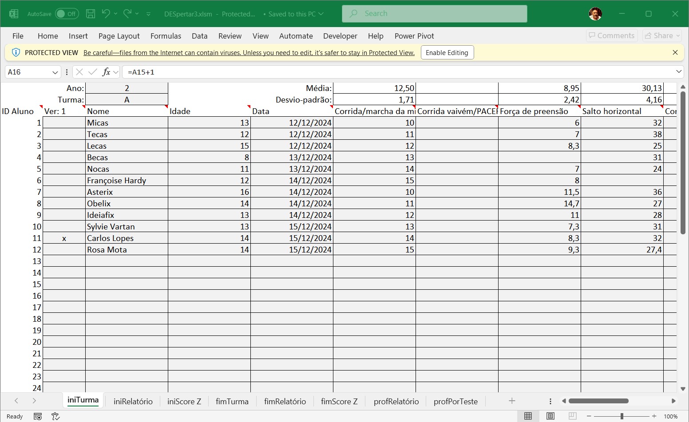
Task: Click the Protected View warning link text
Action: point(249,52)
